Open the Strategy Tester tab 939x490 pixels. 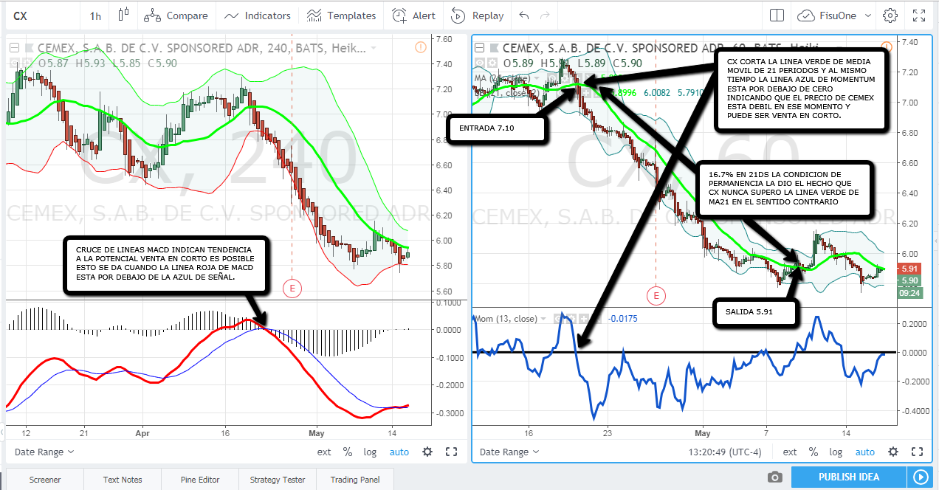pos(277,480)
